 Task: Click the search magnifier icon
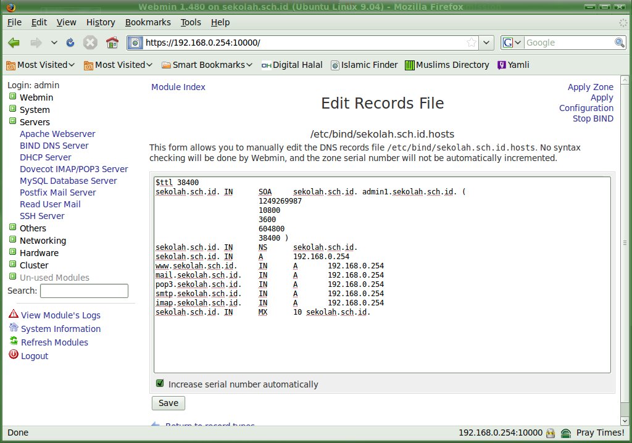[x=620, y=43]
